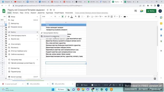Click the filter funnel icon
Screen dimensions: 164x92
(115, 17)
